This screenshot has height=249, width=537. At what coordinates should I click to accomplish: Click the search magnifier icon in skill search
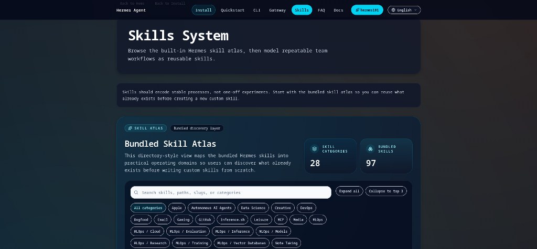tap(136, 192)
